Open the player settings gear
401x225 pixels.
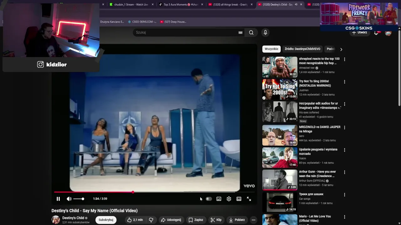coord(229,199)
